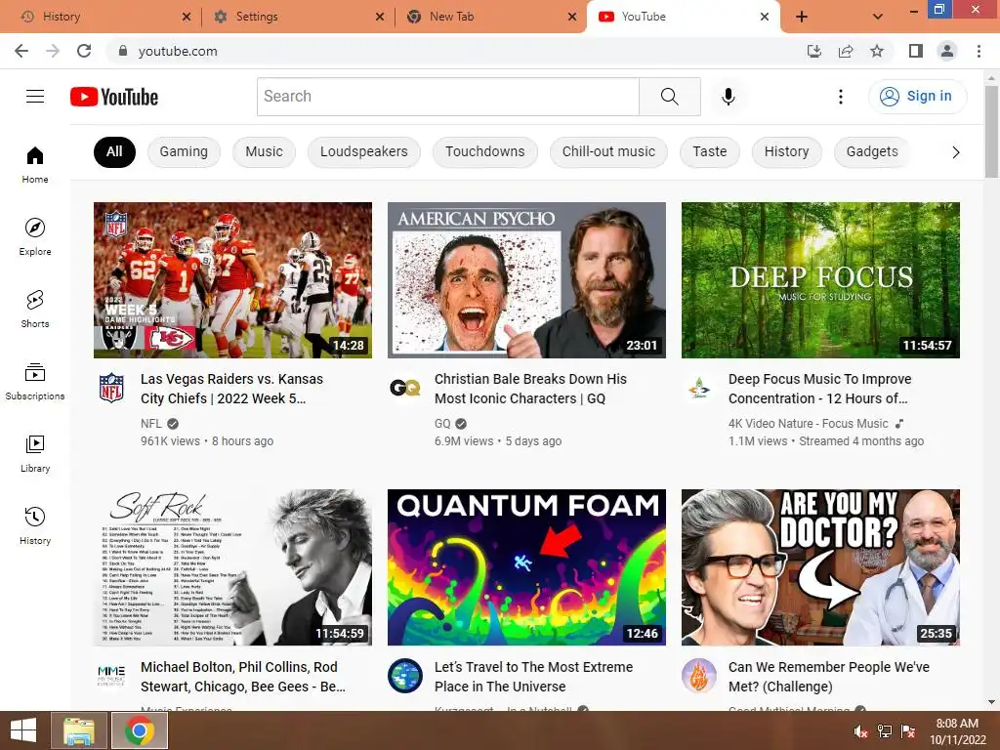Select the Gadgets filter chip

tap(872, 151)
